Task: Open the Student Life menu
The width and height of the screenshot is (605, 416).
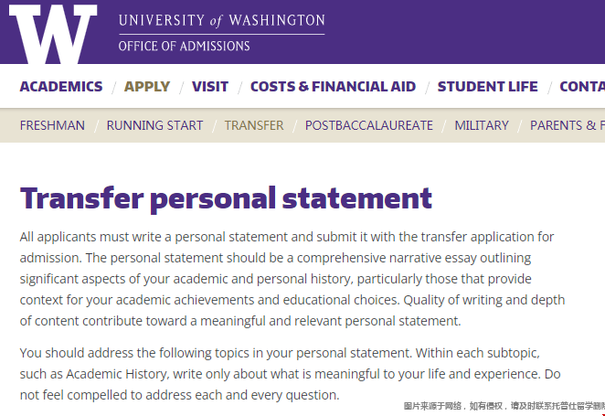Action: (x=487, y=87)
